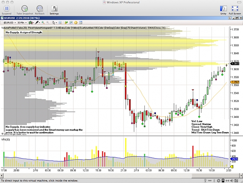
Task: Click the yellow arrow marker below volume axis
Action: 232,167
